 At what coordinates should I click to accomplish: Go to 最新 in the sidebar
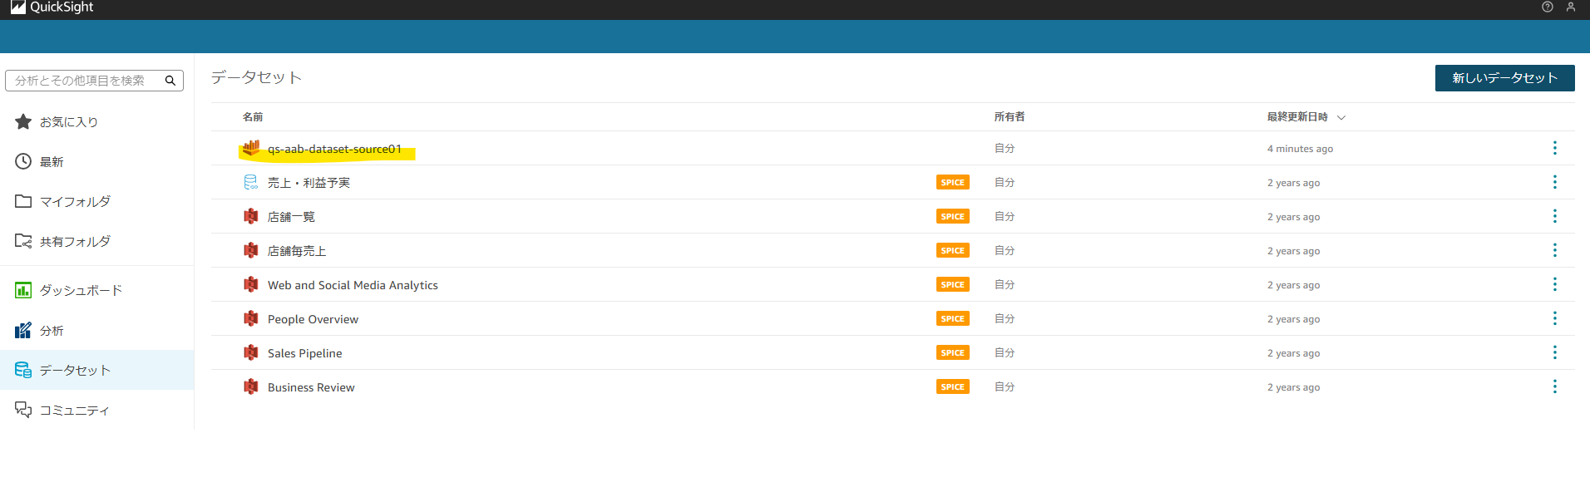point(52,162)
